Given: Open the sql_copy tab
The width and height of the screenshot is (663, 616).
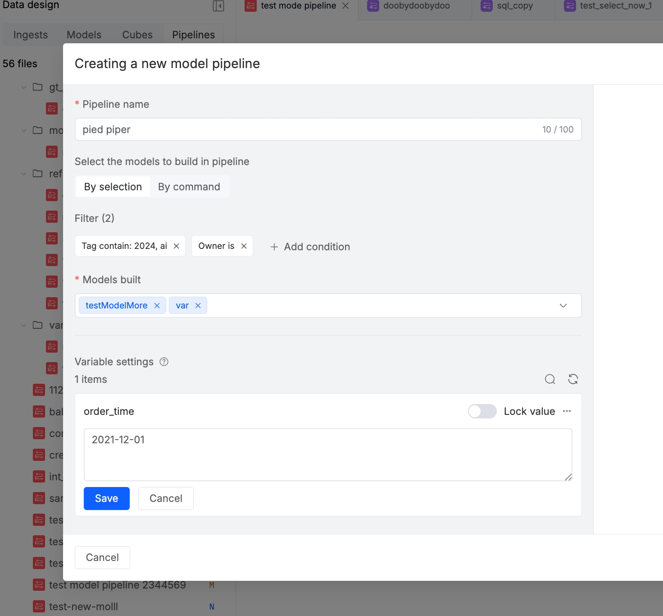Looking at the screenshot, I should pos(514,6).
